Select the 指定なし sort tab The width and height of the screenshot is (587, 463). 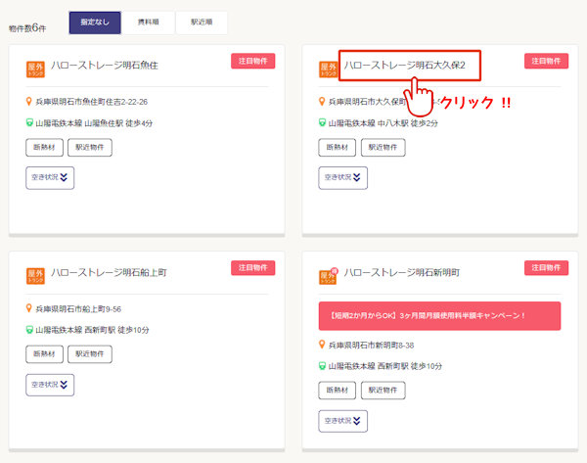[x=95, y=23]
